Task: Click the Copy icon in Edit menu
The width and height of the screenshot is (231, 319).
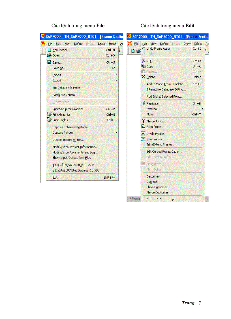Action: (x=143, y=66)
